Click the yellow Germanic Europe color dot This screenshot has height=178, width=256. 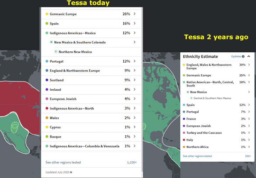point(47,14)
